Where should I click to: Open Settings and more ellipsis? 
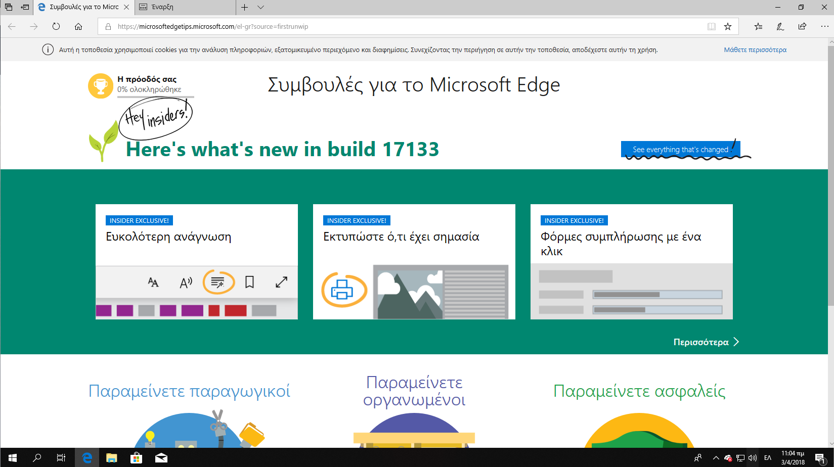point(824,27)
